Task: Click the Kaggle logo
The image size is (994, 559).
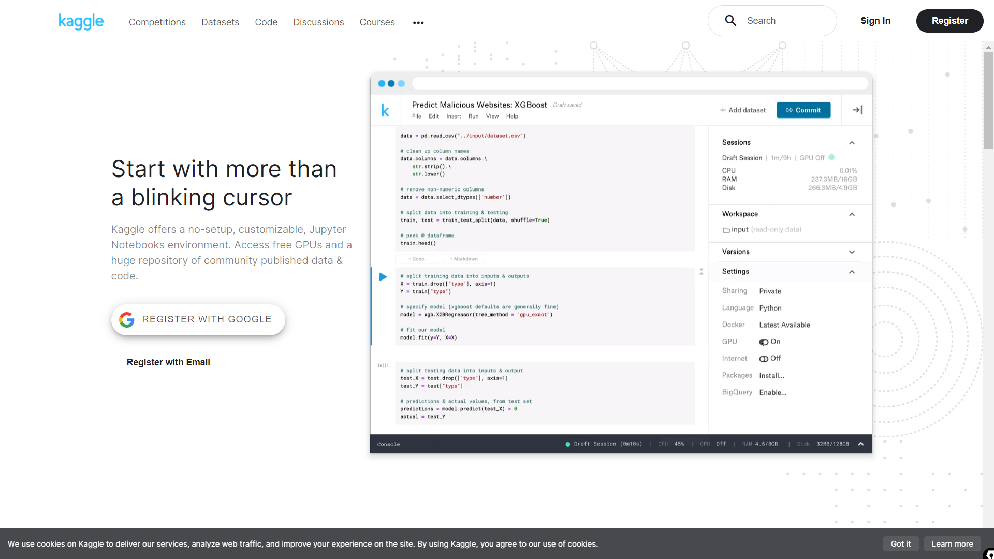Action: click(x=81, y=21)
